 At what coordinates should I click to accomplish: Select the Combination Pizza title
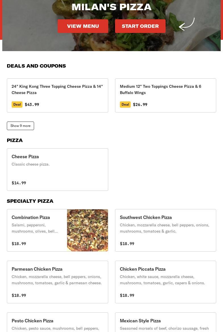tap(31, 217)
